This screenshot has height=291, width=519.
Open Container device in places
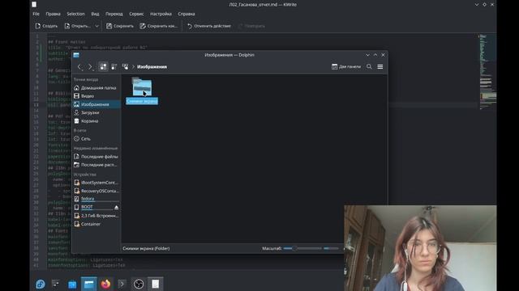(96, 224)
